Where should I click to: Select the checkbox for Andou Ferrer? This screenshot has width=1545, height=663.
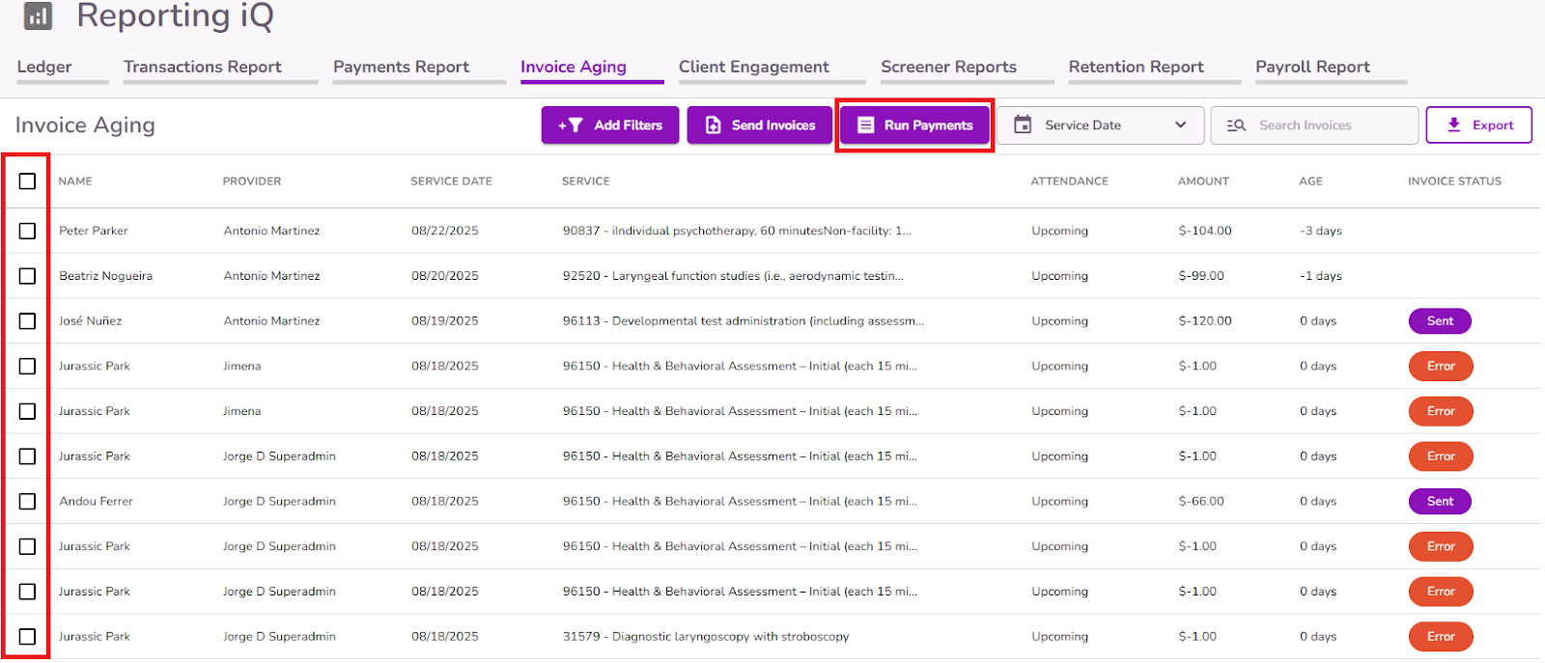[x=27, y=501]
